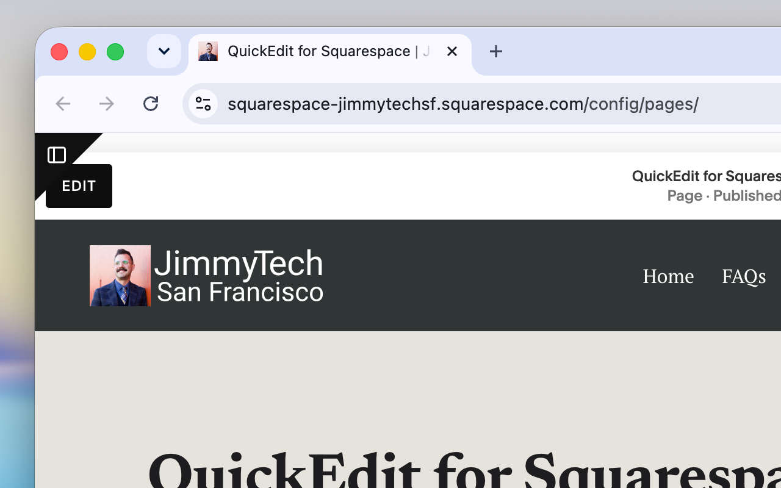Viewport: 781px width, 488px height.
Task: Click the favicon on the browser tab
Action: click(208, 51)
